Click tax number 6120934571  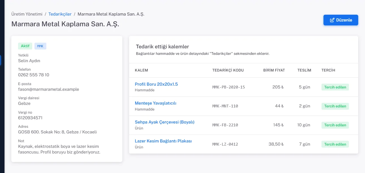click(x=30, y=118)
